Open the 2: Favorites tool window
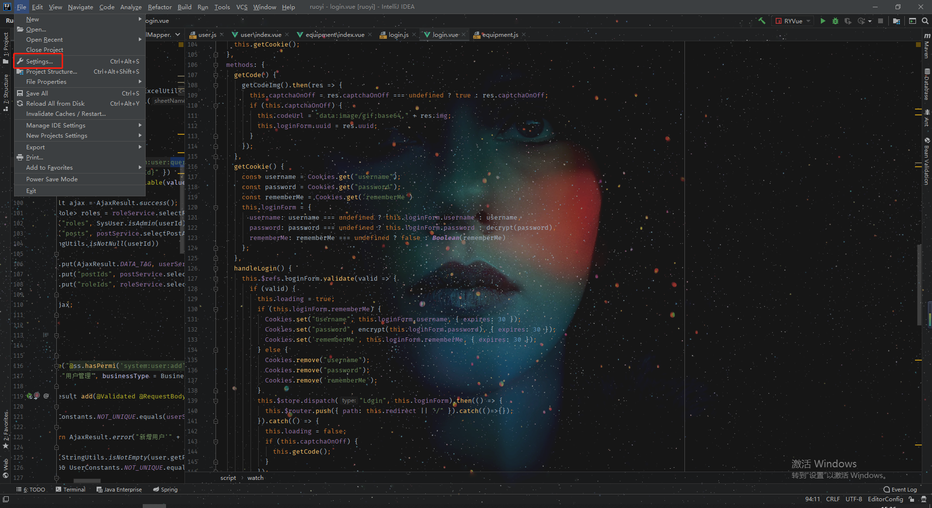This screenshot has width=932, height=508. pos(6,429)
